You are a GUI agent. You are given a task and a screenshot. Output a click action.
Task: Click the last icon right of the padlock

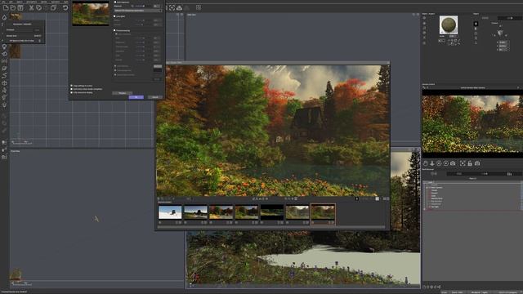point(477,163)
